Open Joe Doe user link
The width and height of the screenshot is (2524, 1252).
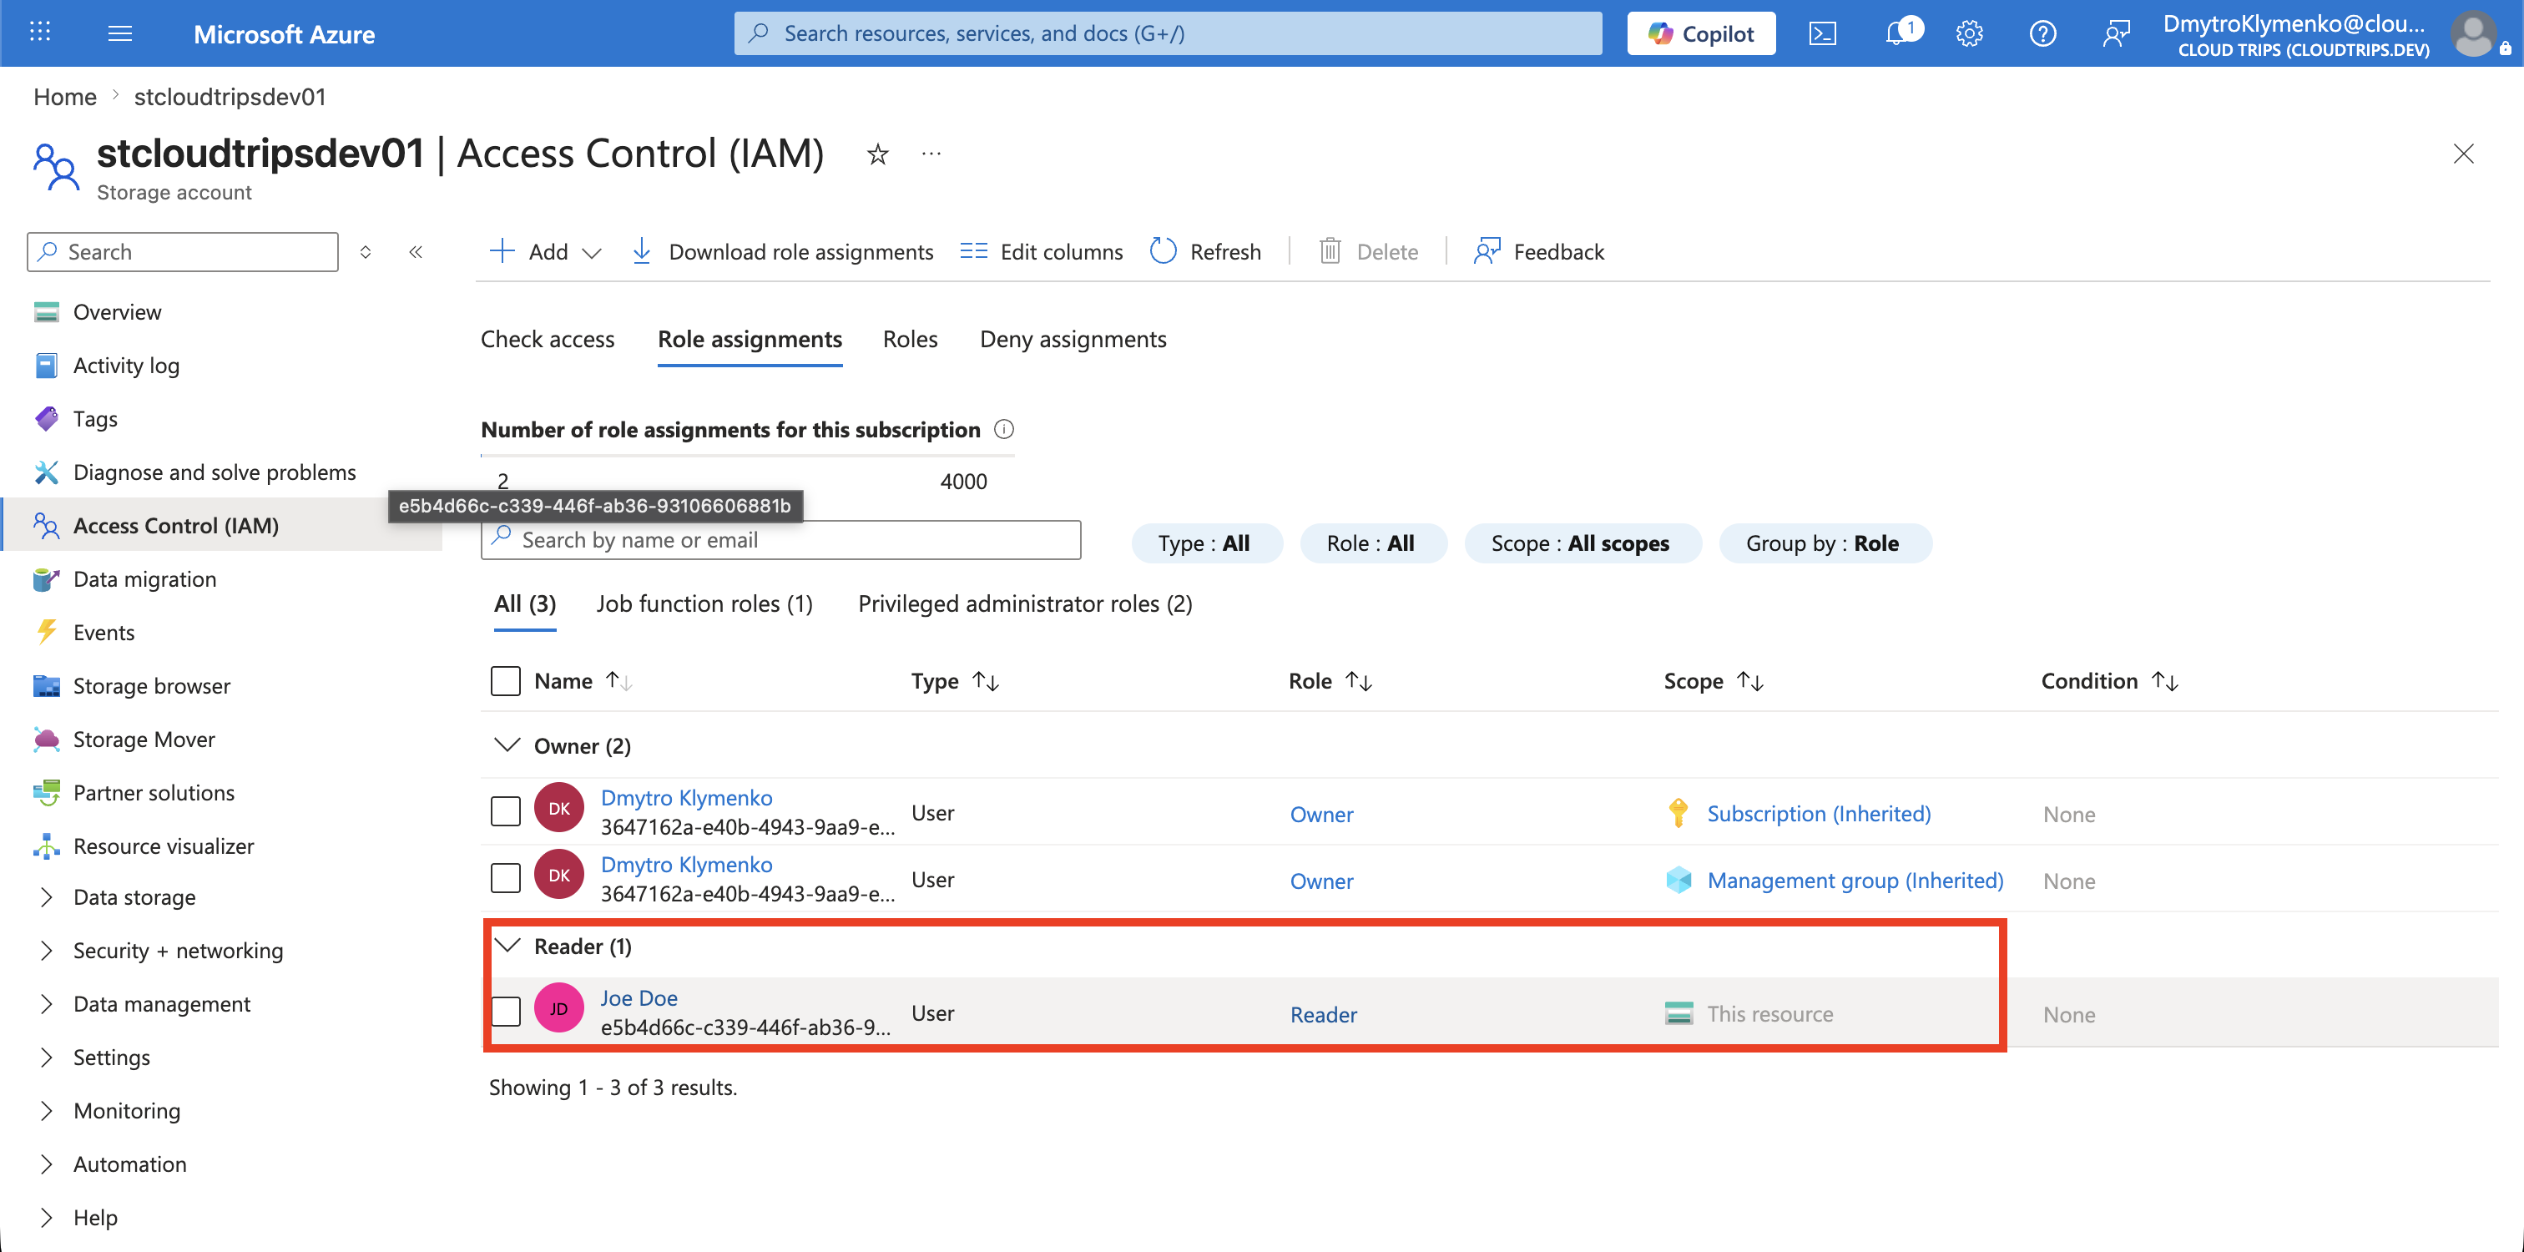pos(639,997)
